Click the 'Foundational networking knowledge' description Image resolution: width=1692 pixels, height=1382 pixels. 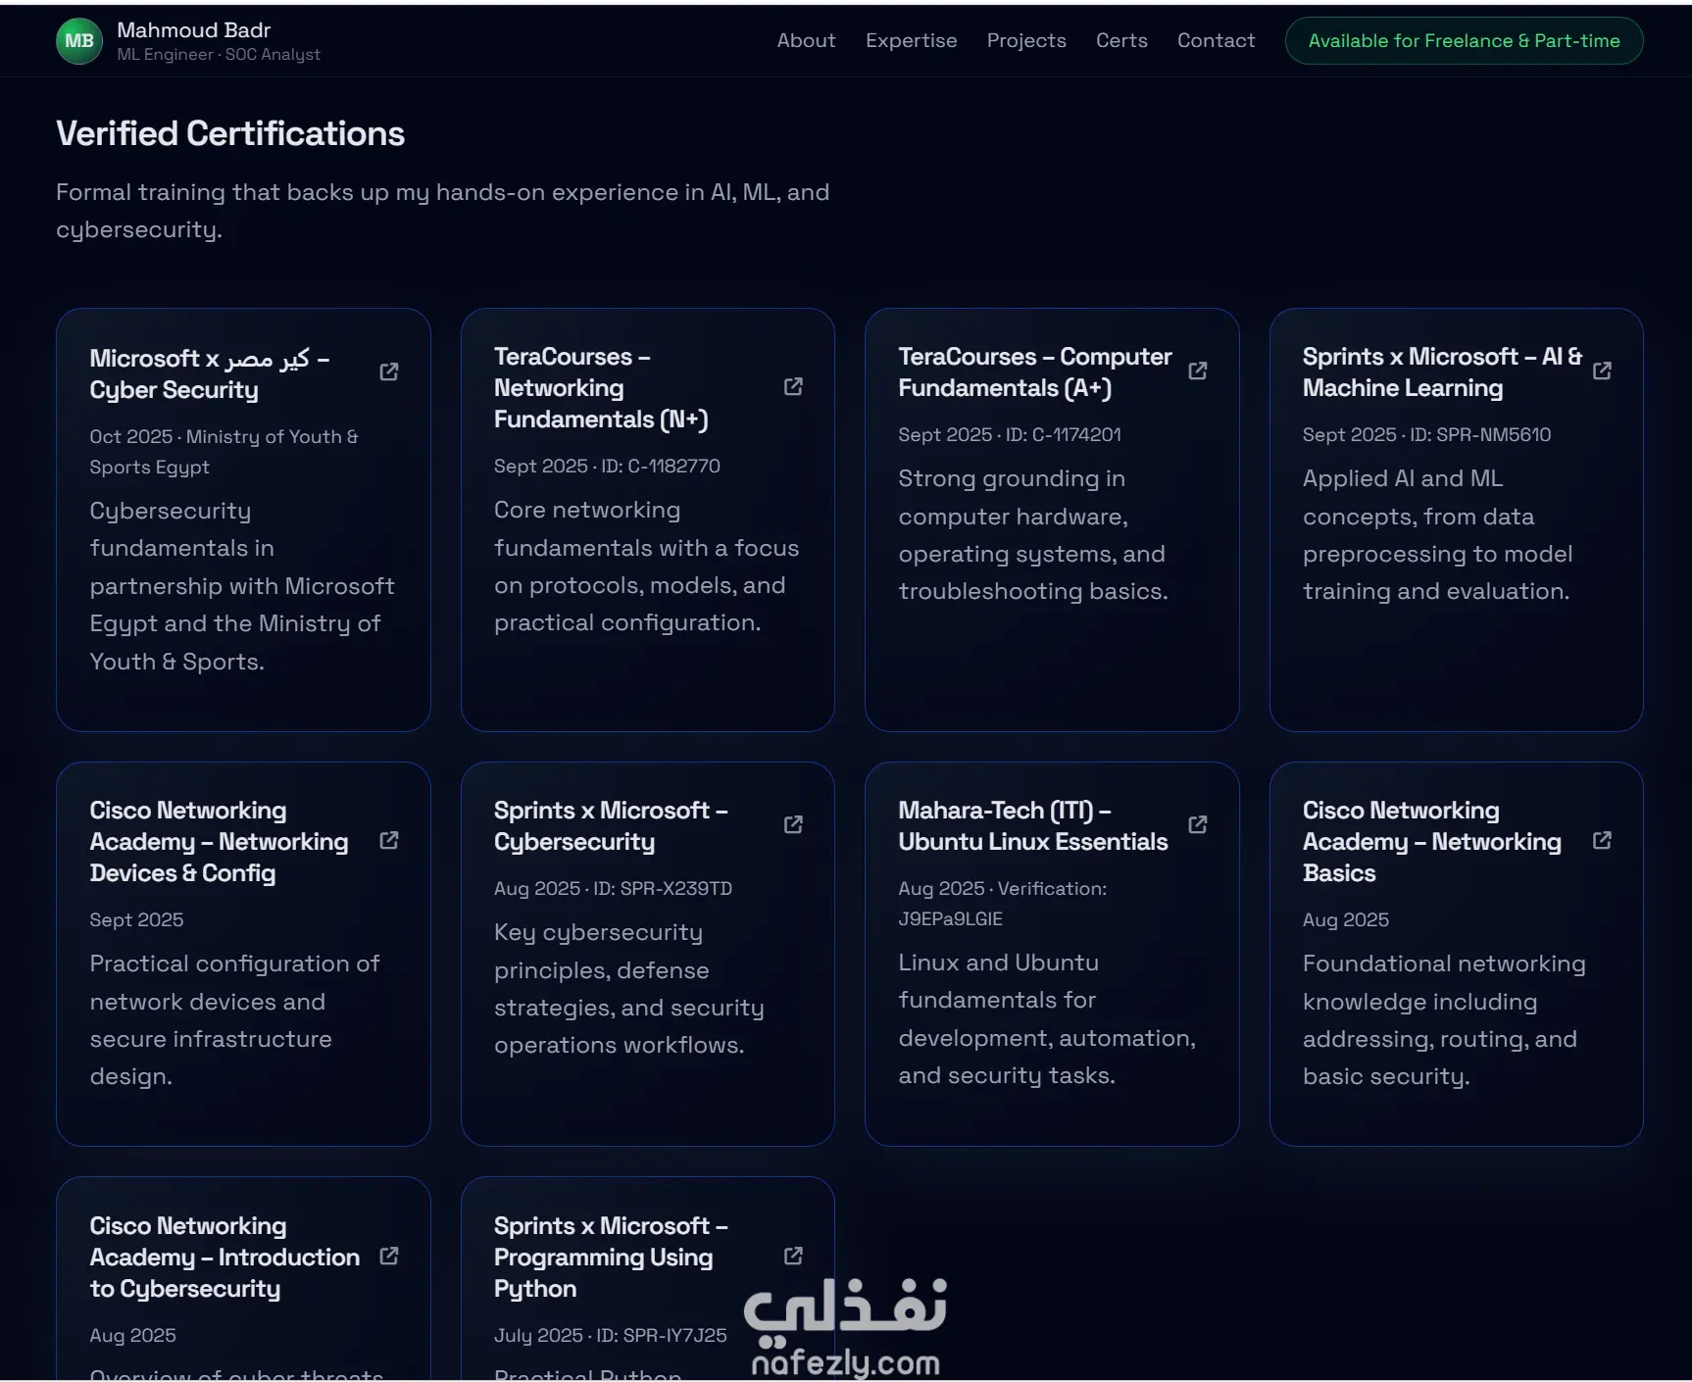[1444, 1020]
